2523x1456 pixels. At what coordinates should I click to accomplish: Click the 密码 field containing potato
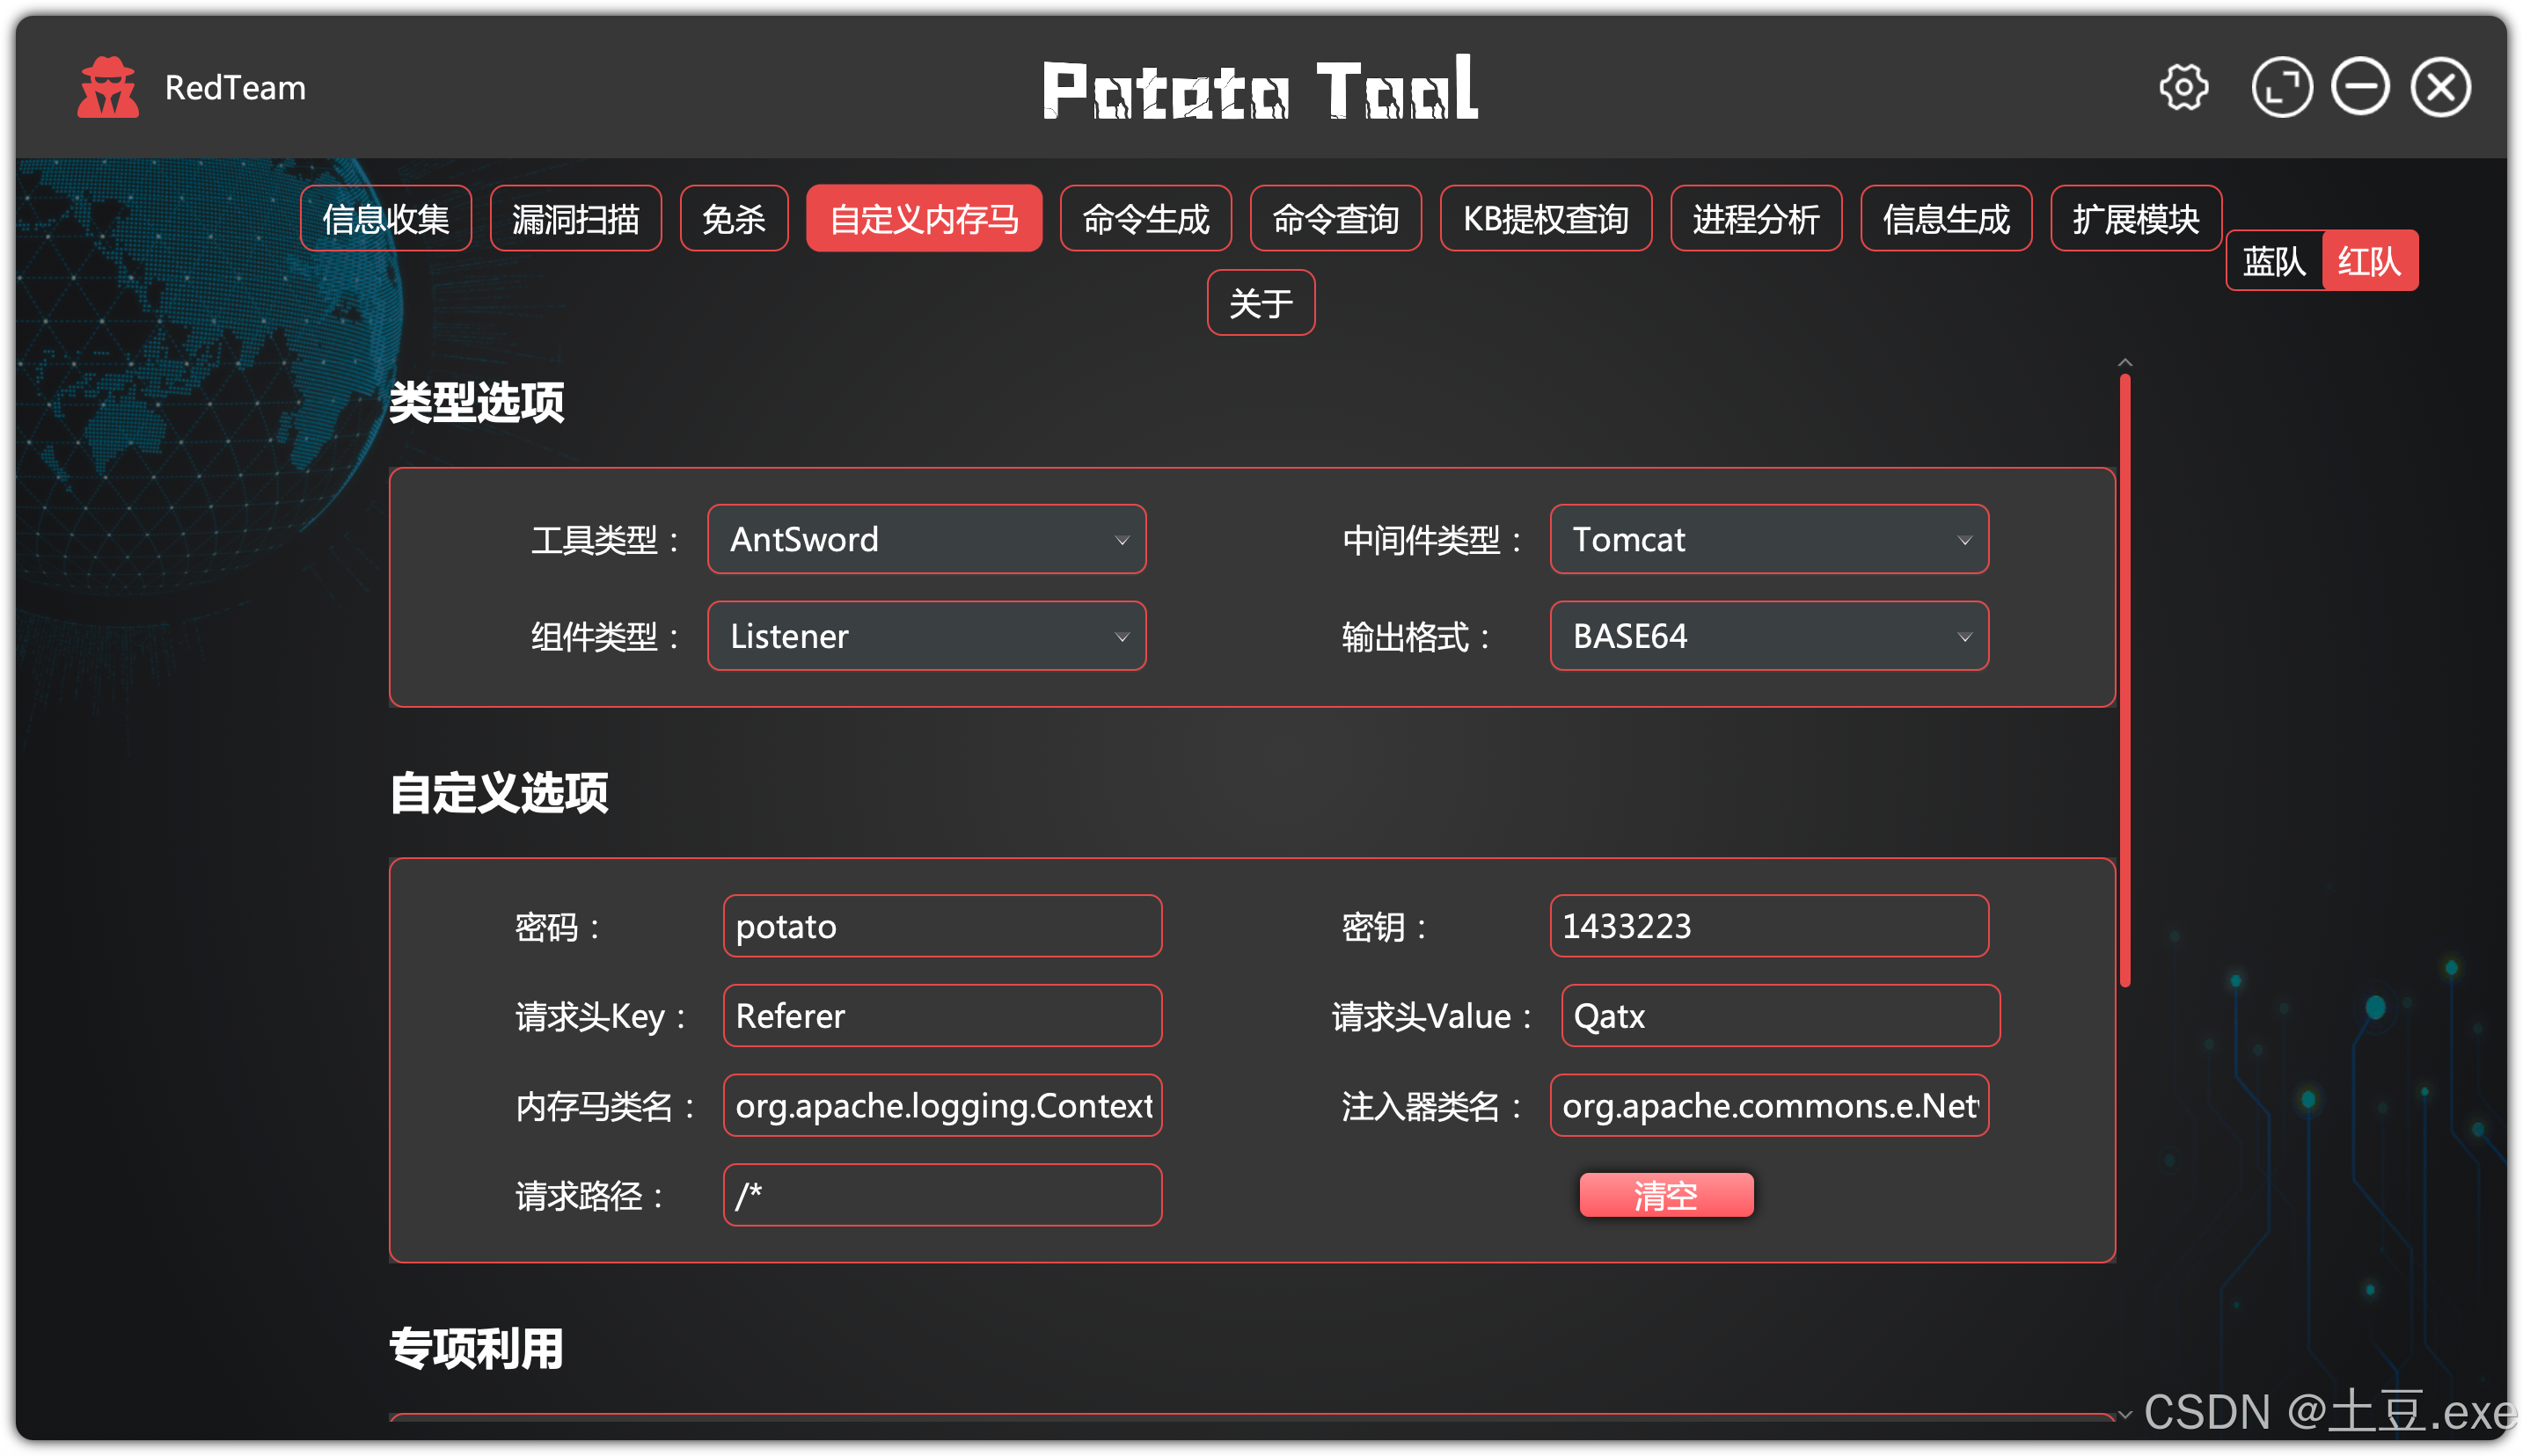pyautogui.click(x=941, y=926)
